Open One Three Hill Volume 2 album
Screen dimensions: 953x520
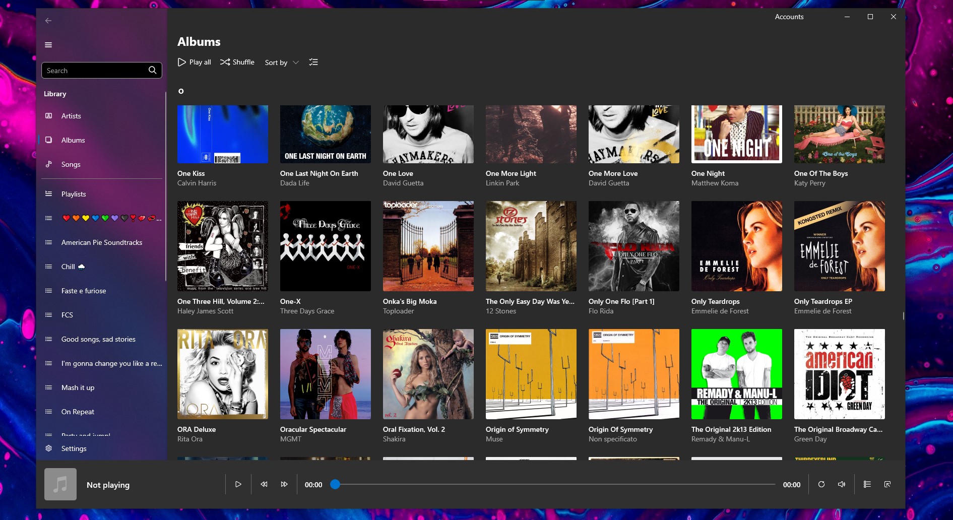[x=223, y=246]
